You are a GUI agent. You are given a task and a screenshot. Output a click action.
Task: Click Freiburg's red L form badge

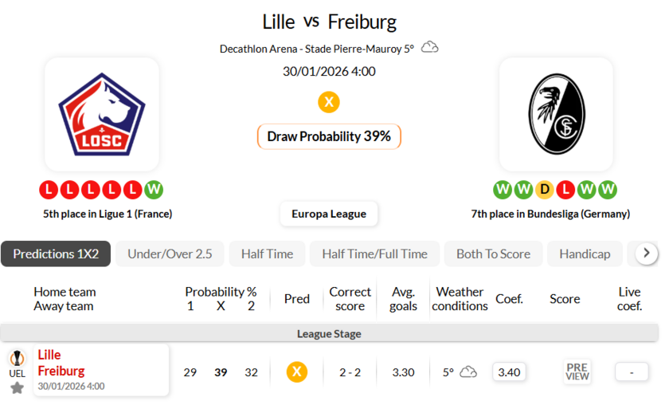click(565, 190)
